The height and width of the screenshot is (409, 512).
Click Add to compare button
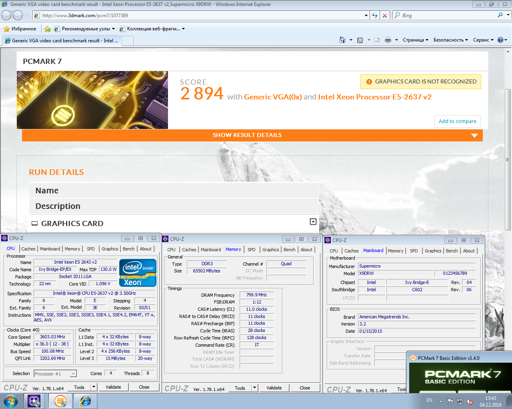click(457, 121)
